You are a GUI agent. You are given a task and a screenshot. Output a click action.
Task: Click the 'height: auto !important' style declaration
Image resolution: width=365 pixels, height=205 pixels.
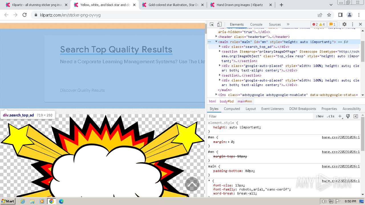pyautogui.click(x=237, y=127)
